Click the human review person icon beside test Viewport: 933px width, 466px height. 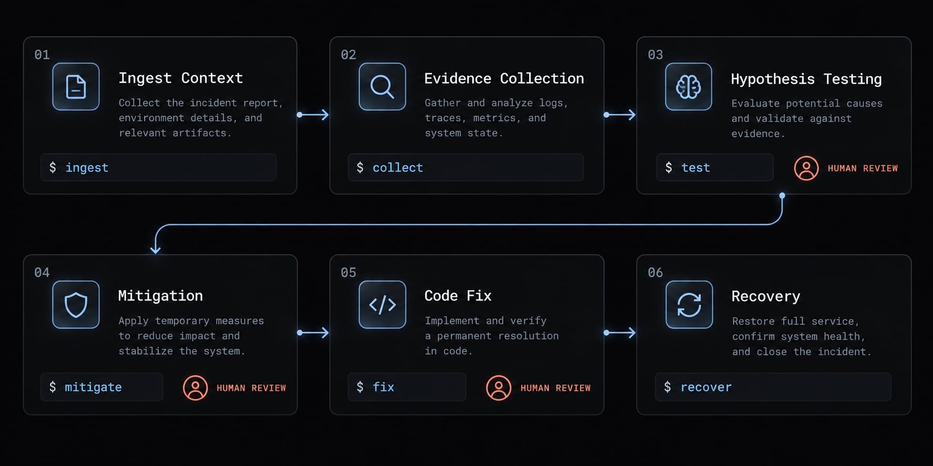(x=806, y=168)
